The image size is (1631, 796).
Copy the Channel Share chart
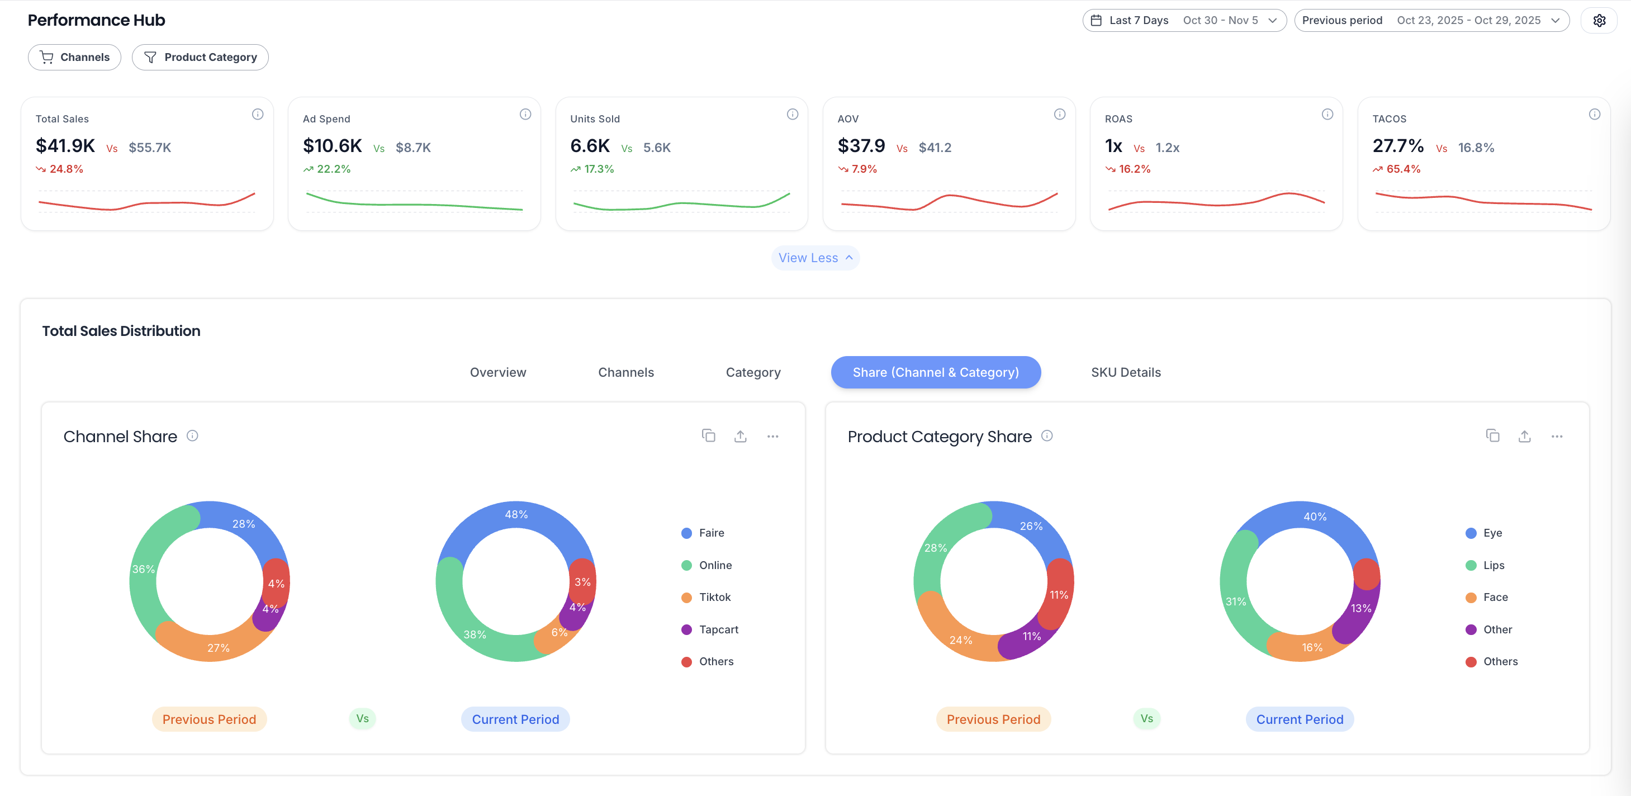tap(709, 435)
